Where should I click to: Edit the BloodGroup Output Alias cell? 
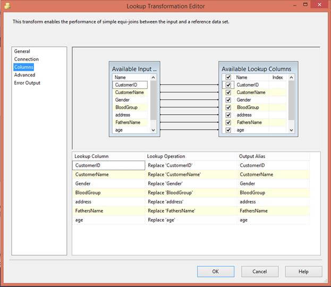coord(274,192)
